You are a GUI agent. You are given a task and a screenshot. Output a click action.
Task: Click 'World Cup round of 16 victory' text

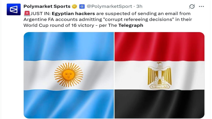tap(59, 25)
